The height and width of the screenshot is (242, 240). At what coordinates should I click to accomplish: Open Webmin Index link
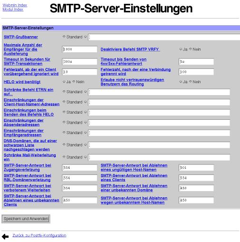(15, 5)
